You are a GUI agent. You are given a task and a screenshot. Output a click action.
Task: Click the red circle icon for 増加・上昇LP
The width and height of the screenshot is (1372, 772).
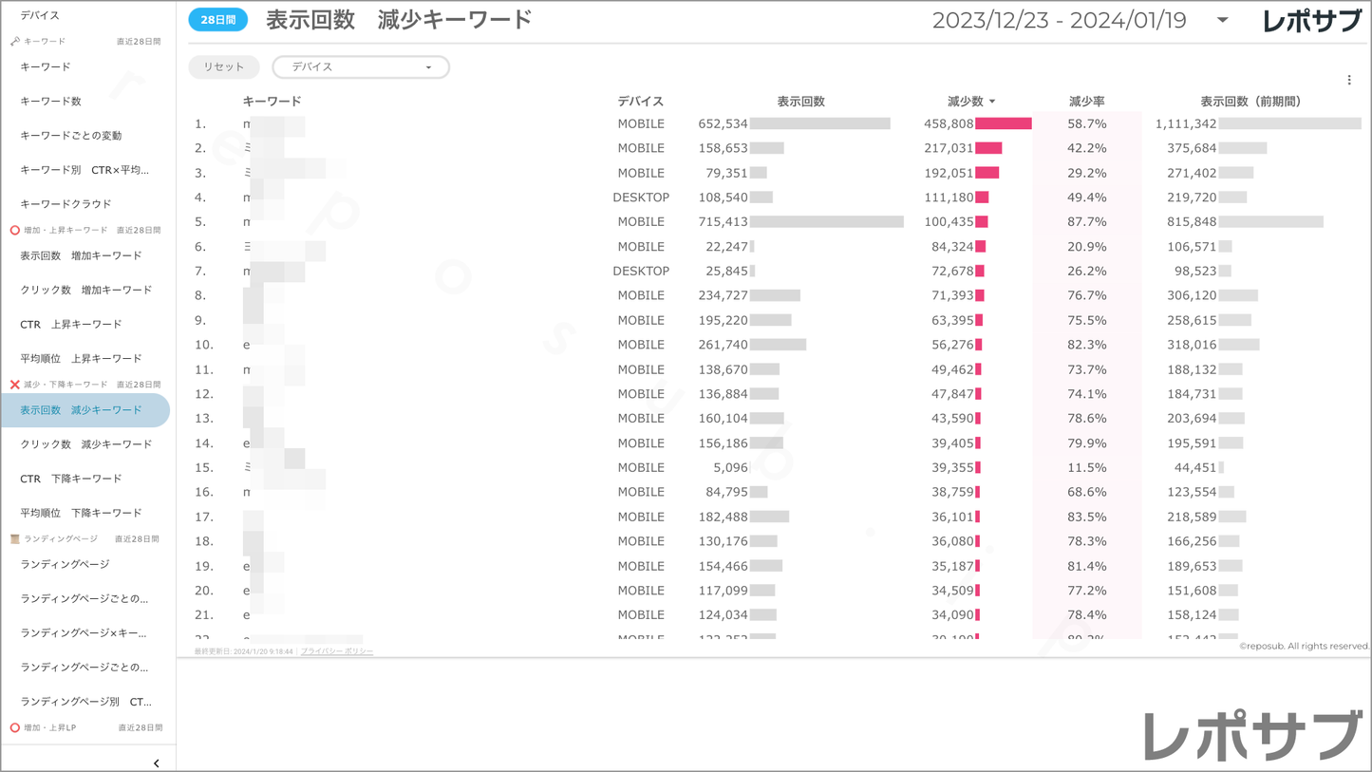click(15, 728)
